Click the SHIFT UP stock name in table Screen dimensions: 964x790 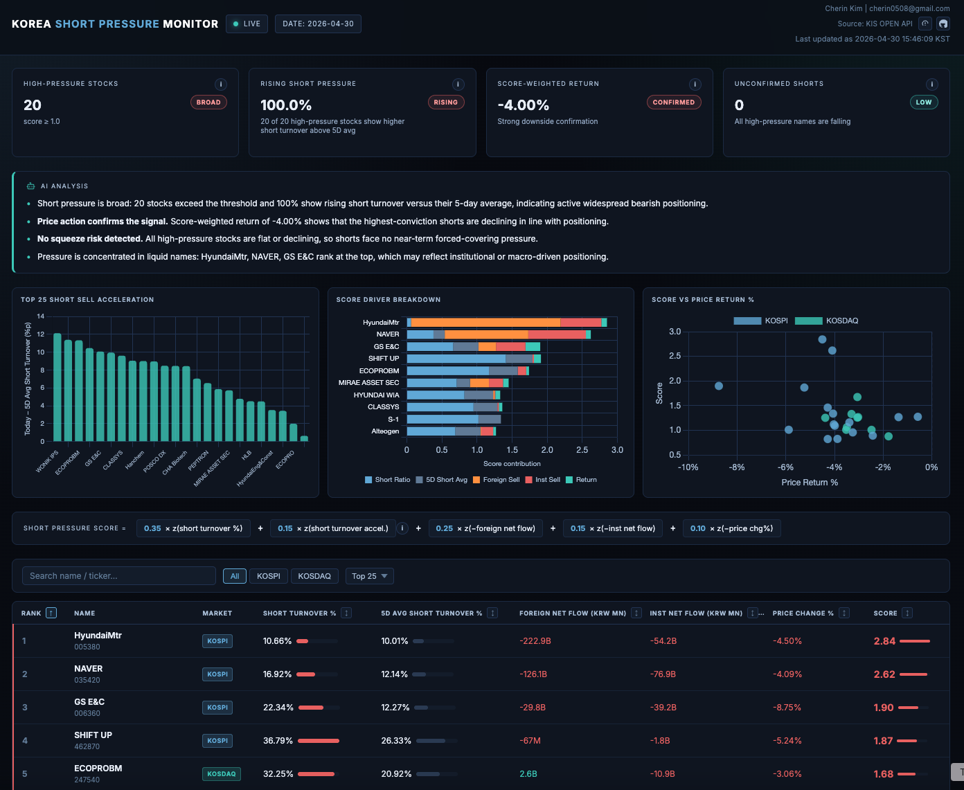point(93,735)
